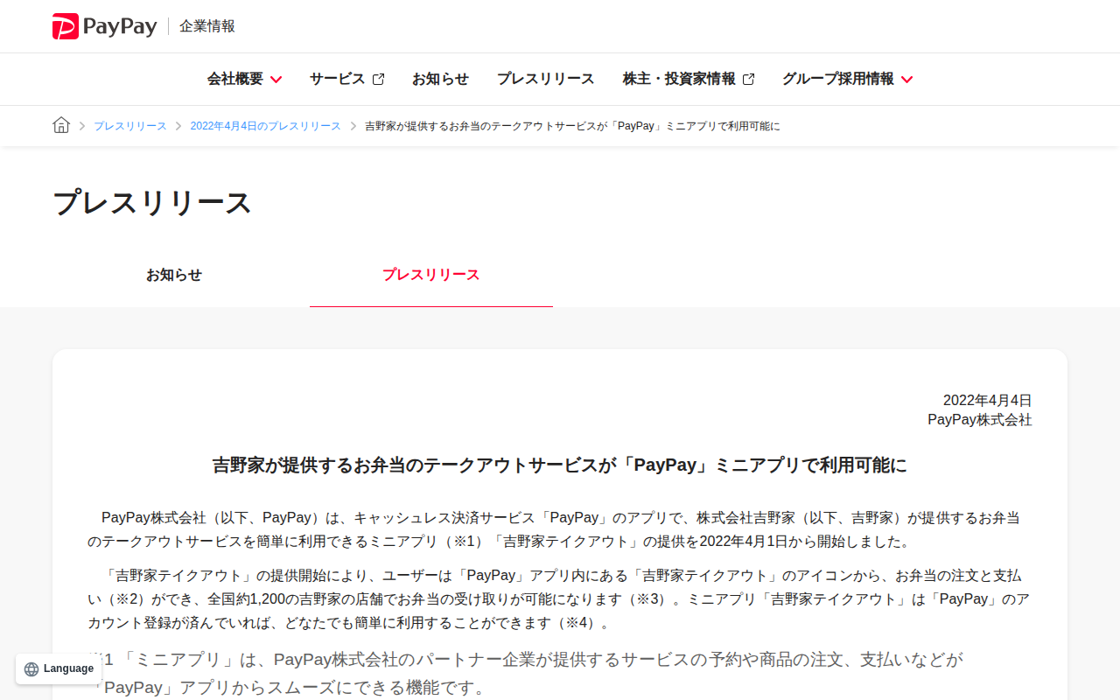
Task: Click the PayPay logo
Action: pos(104,26)
